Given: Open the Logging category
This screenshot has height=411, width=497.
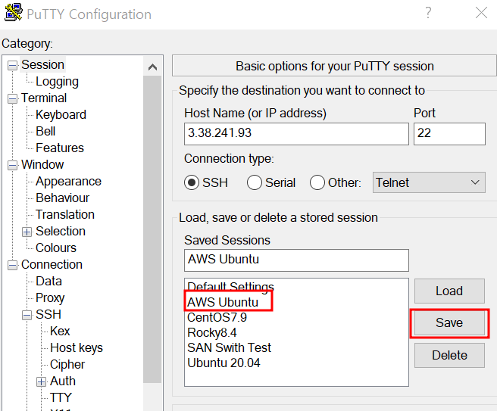Looking at the screenshot, I should [57, 82].
